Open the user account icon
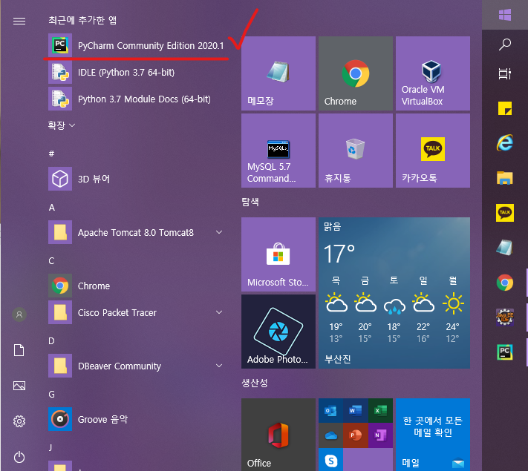The width and height of the screenshot is (528, 471). [x=19, y=314]
